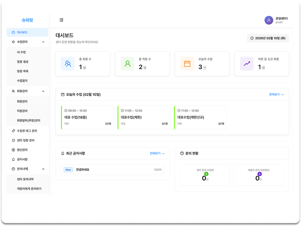Click 전체보기 link for today's classes
The height and width of the screenshot is (226, 301).
[x=276, y=94]
